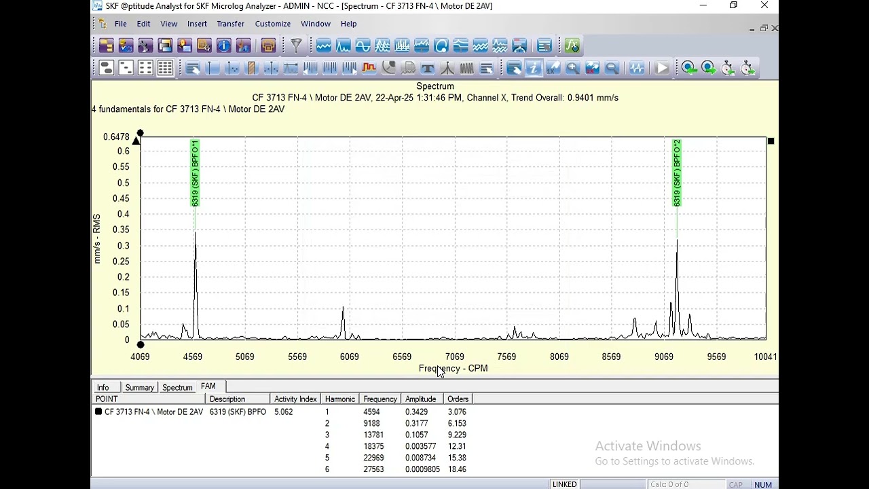Select the single-peak spectrum plot icon
The height and width of the screenshot is (489, 869).
(x=343, y=46)
